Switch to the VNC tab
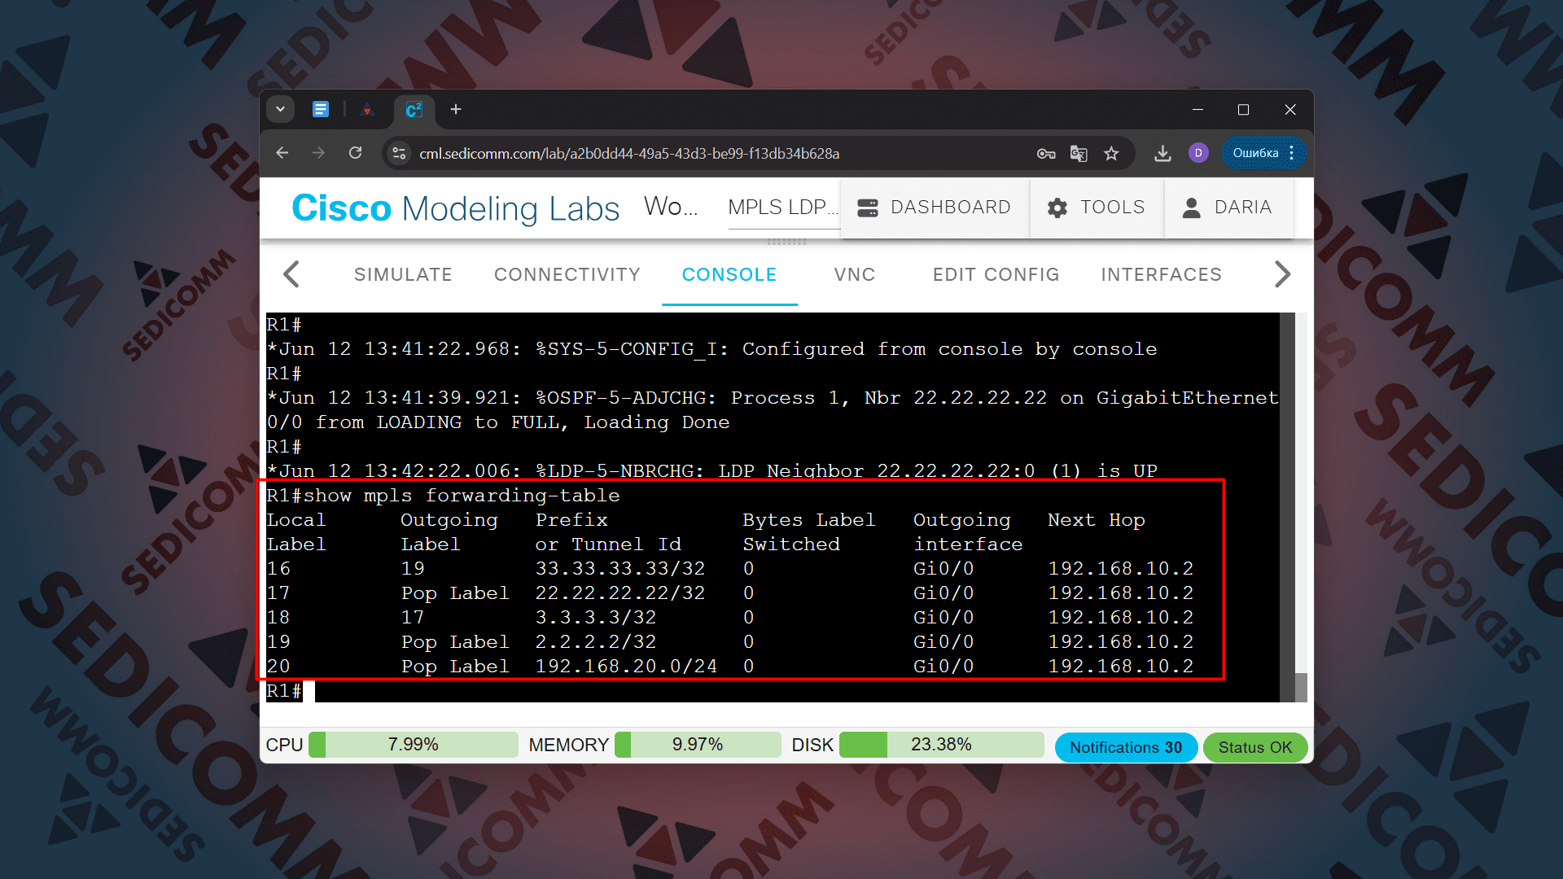This screenshot has width=1563, height=879. point(855,275)
